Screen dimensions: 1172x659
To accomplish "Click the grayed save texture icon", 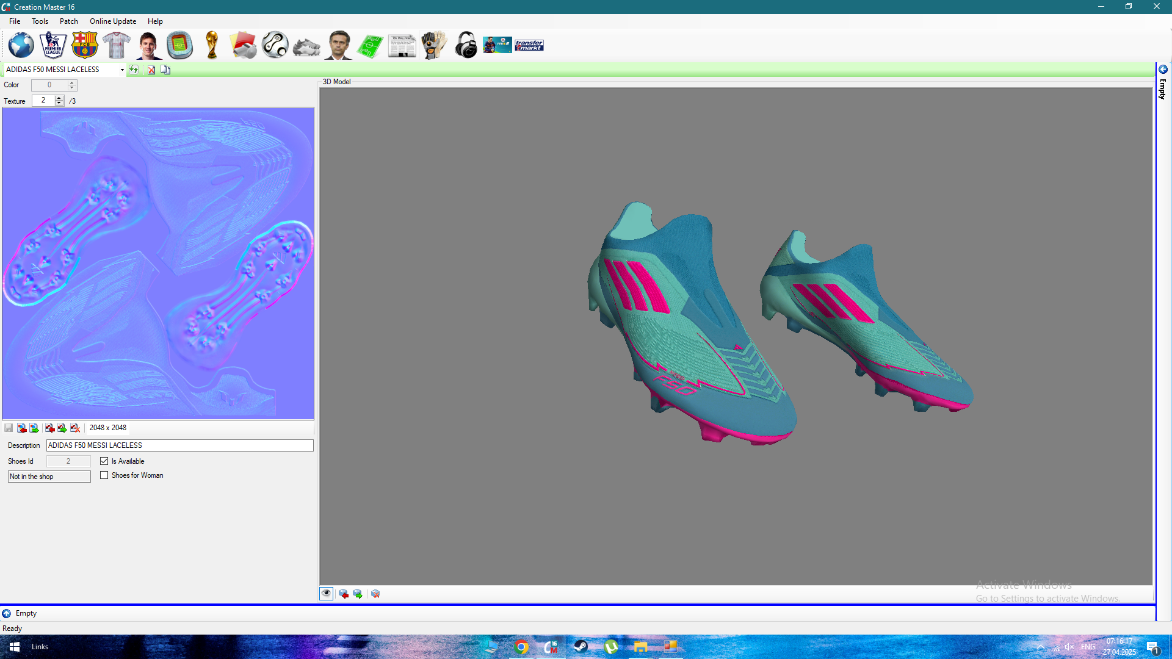I will click(x=9, y=428).
